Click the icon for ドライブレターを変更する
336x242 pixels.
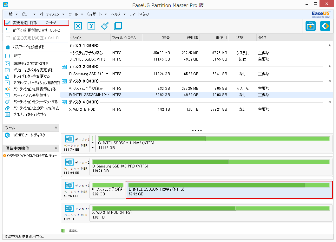(7, 76)
